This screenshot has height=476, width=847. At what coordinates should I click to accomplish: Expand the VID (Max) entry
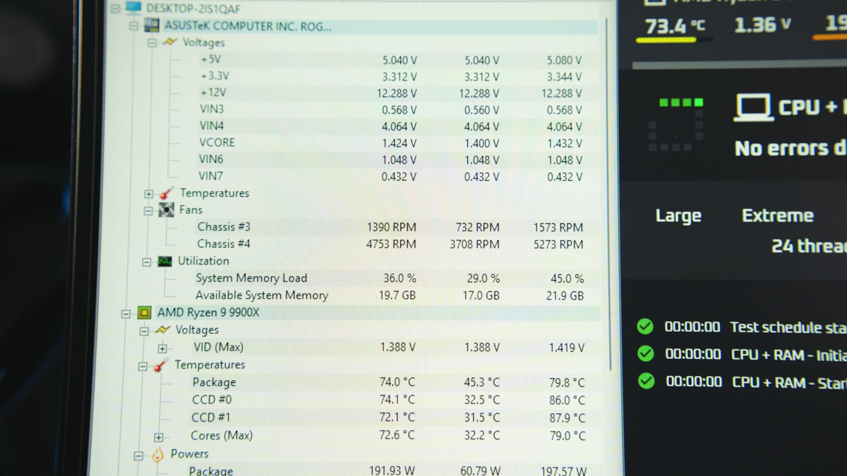(x=162, y=348)
